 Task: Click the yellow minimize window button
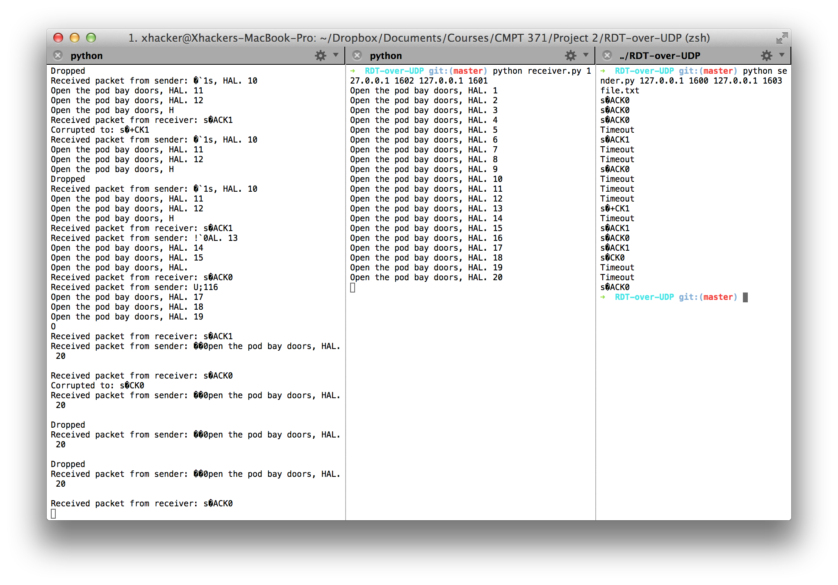[75, 38]
